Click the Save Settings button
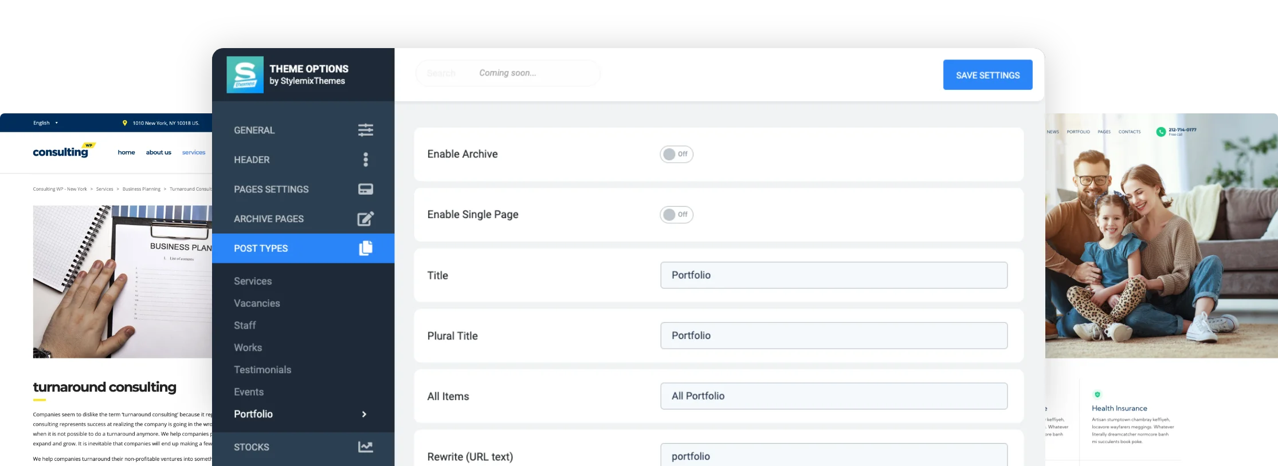Image resolution: width=1278 pixels, height=466 pixels. (x=987, y=75)
